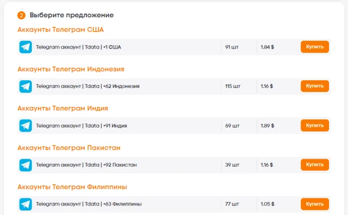Open the Аккаунты Телеграм Индия heading
Viewport: 348px width, 215px height.
point(63,109)
